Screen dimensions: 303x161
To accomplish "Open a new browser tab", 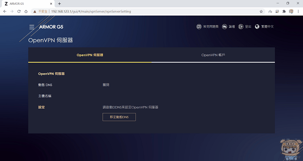I will (x=59, y=3).
